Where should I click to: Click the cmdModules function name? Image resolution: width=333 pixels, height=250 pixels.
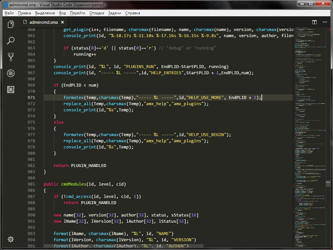coord(73,184)
